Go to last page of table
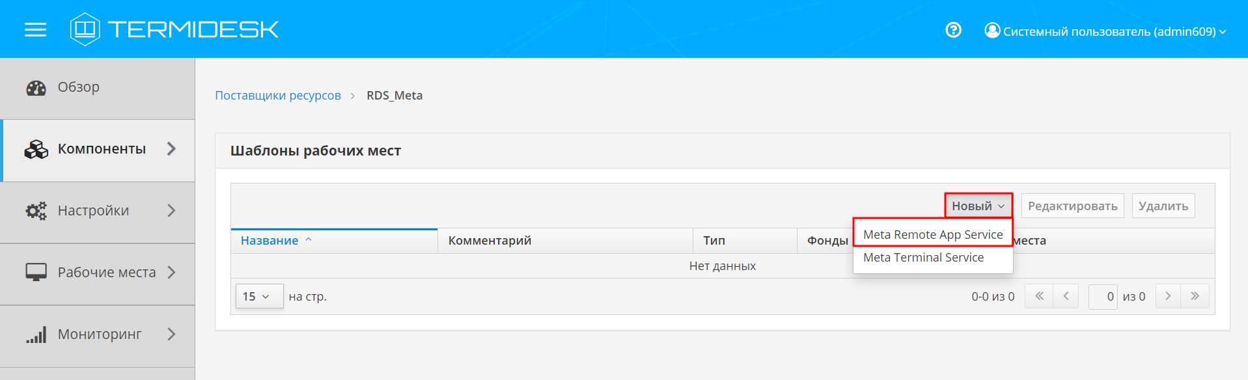 1195,296
